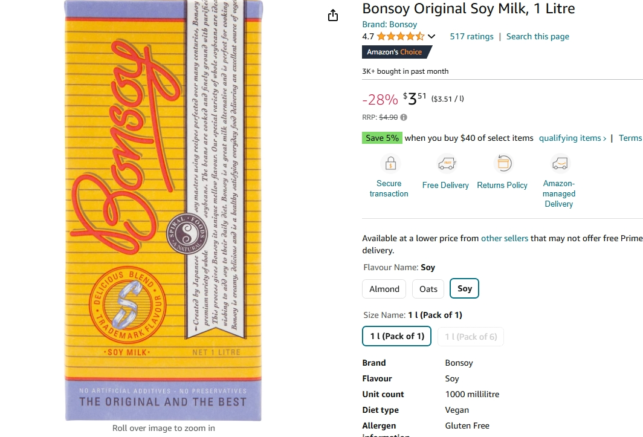Click the Amazon-managed Delivery van icon
Viewport: 643px width, 437px height.
pyautogui.click(x=560, y=163)
